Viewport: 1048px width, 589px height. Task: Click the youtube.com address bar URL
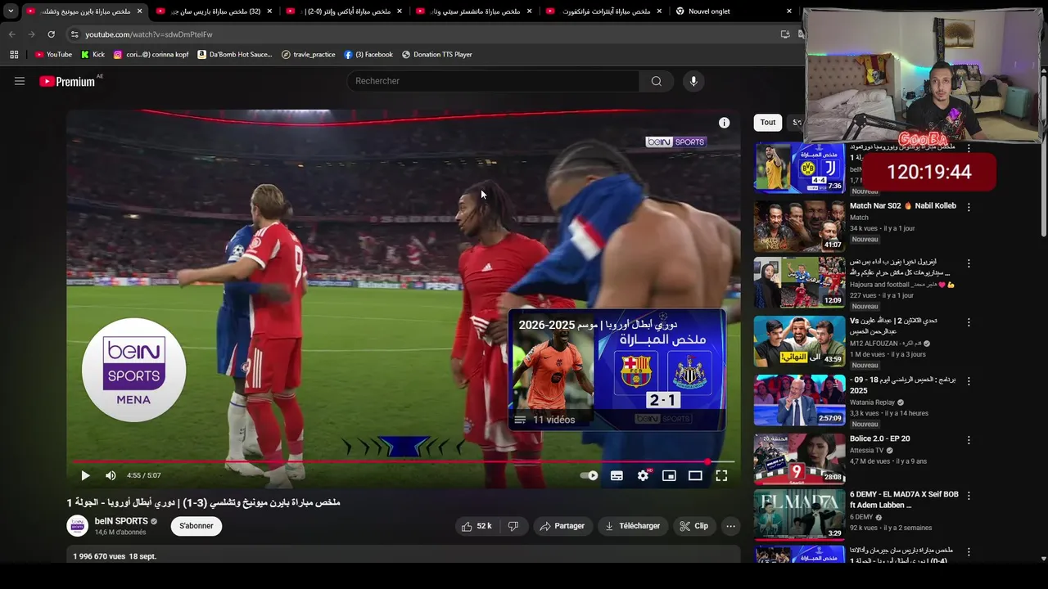(149, 34)
